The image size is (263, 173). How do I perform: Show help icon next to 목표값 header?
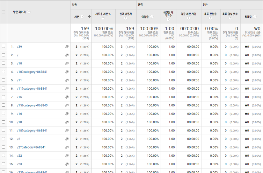point(255,17)
